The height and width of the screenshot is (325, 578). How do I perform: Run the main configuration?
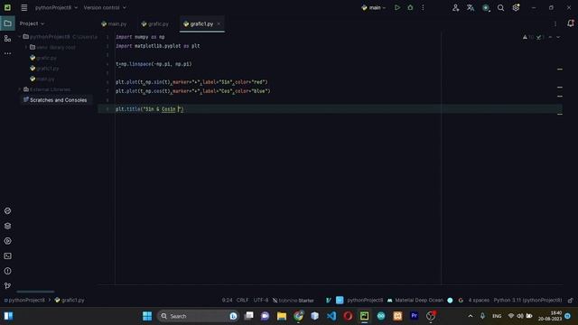click(397, 7)
